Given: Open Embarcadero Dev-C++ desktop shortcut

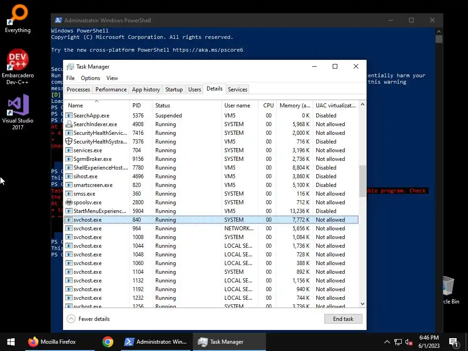Looking at the screenshot, I should [x=18, y=66].
